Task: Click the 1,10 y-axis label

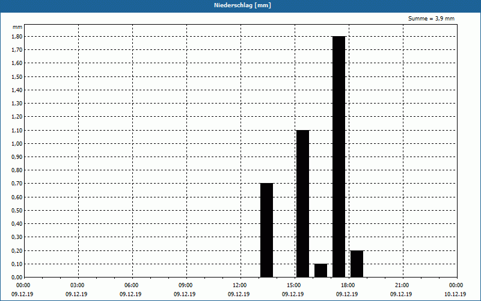Action: [17, 130]
